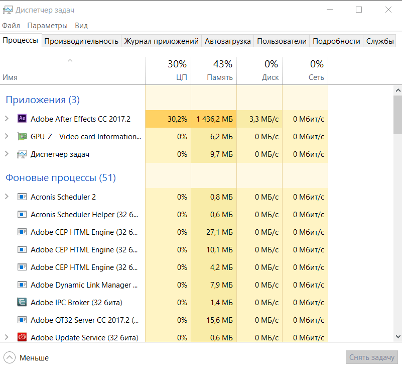Sort processes by the Диск column header

tap(259, 70)
